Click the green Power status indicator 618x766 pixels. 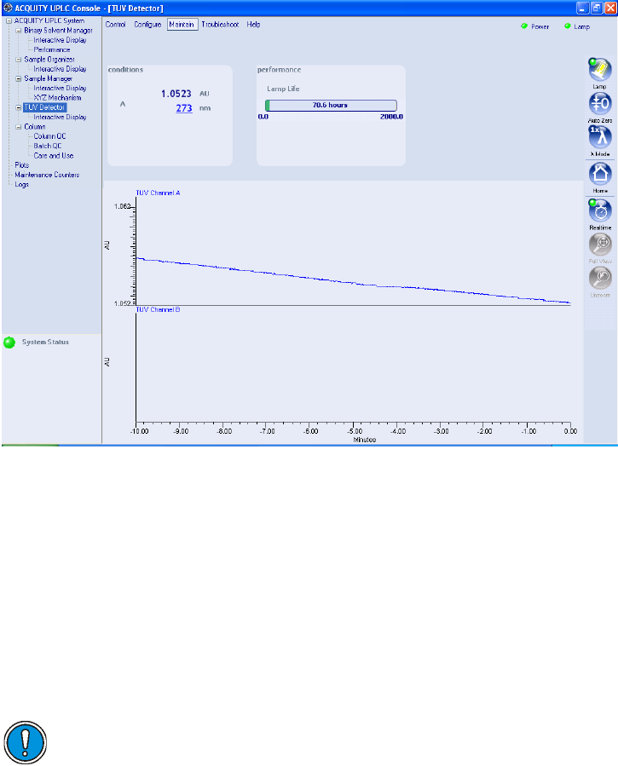(x=524, y=26)
